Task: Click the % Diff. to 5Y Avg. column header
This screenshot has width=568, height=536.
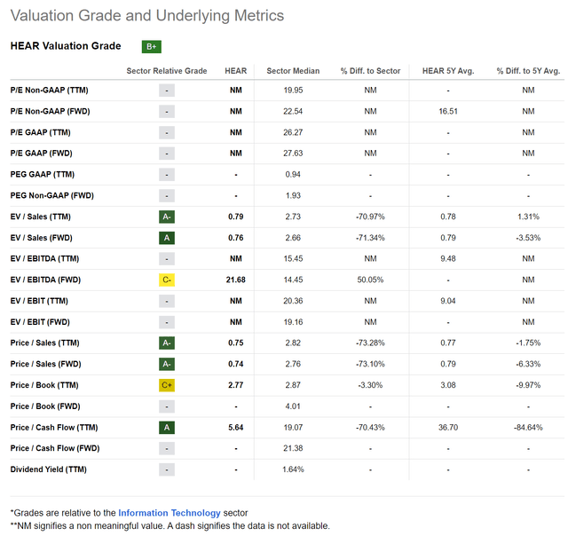Action: [528, 71]
